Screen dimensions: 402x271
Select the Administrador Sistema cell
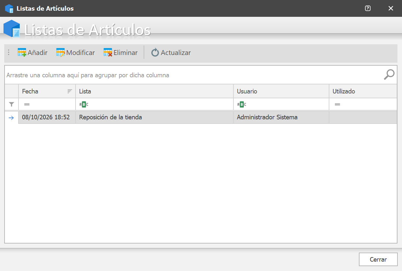pos(281,117)
